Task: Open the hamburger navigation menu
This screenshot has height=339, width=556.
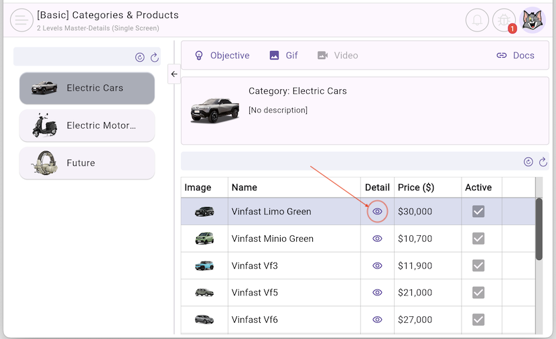Action: pyautogui.click(x=21, y=20)
